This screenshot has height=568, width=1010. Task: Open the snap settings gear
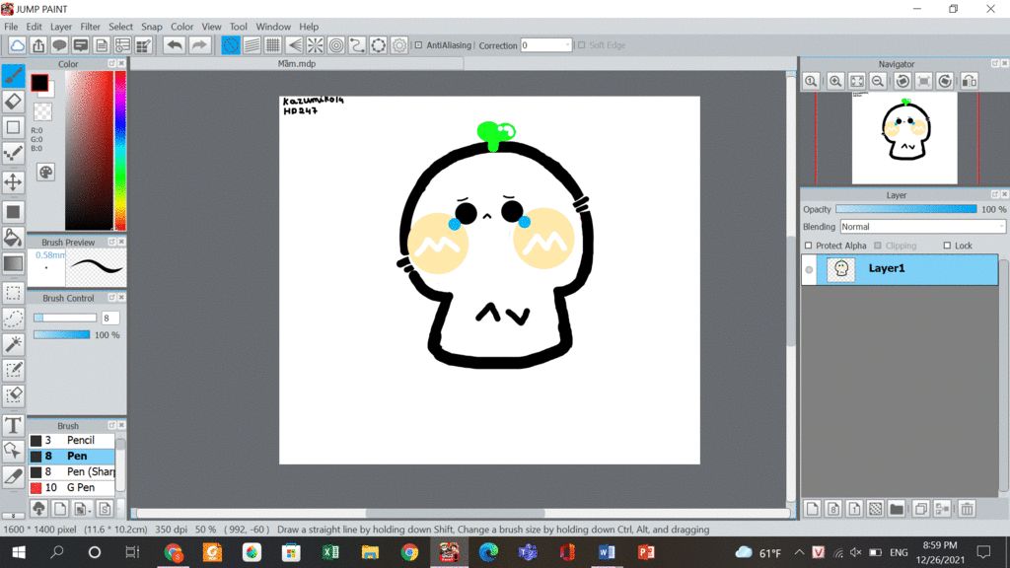coord(399,45)
